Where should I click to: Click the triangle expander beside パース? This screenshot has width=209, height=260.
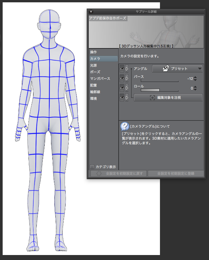(x=127, y=78)
